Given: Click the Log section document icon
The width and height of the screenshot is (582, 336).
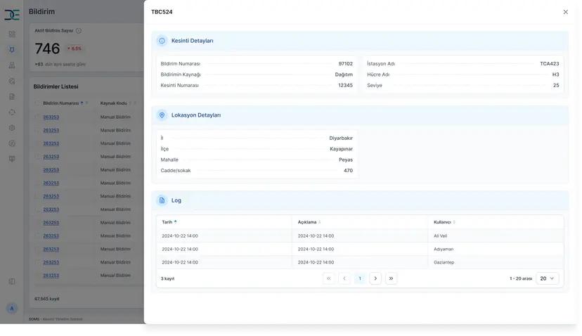Looking at the screenshot, I should (162, 200).
